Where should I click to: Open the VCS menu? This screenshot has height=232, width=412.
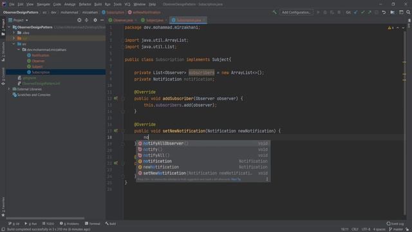click(x=127, y=5)
